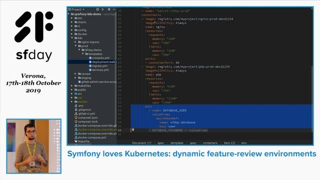Click the 'containerPort: 80' code line
Viewport: 320px width, 180px height.
pyautogui.click(x=162, y=62)
